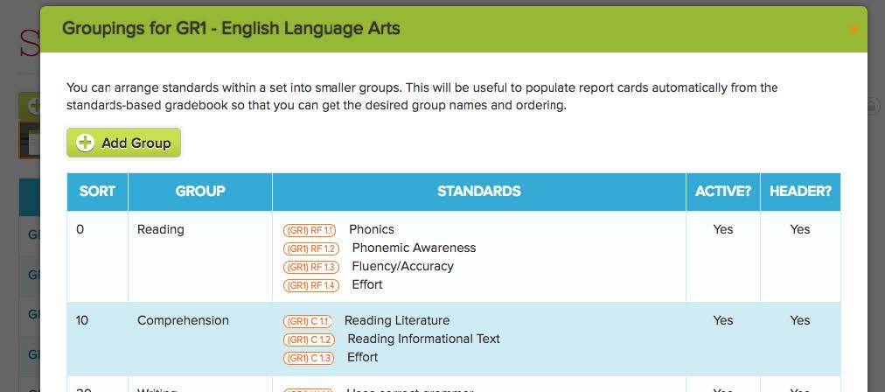Select the Fluency/Accuracy standard
The image size is (885, 392).
tap(402, 266)
